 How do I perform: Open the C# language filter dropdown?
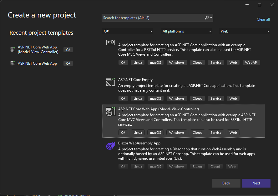128,31
